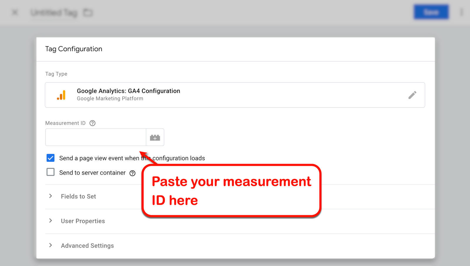Screen dimensions: 470x266
Task: Close the Untitled Tag editor
Action: point(15,12)
